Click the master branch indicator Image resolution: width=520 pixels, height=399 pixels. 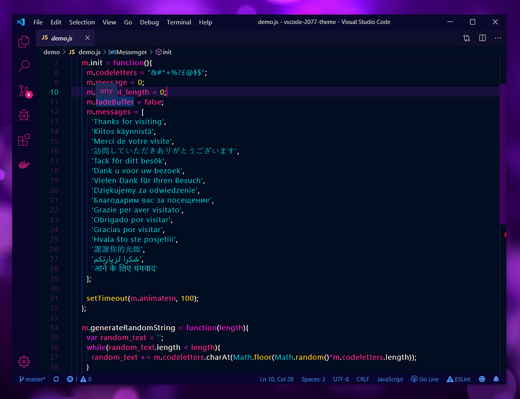point(32,379)
